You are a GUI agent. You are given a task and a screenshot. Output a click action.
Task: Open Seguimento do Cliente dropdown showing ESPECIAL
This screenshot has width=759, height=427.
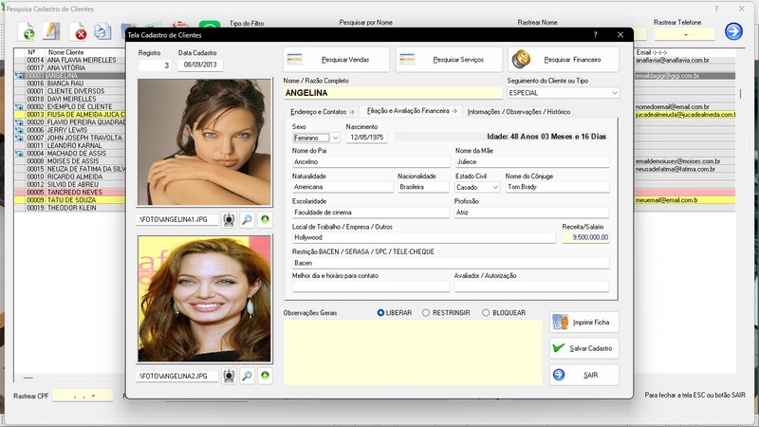point(614,93)
